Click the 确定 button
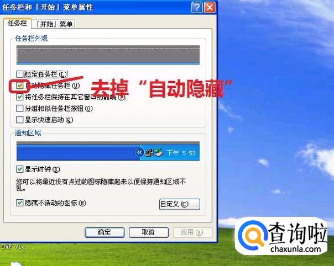Screen dimensions: 334x266 105,232
